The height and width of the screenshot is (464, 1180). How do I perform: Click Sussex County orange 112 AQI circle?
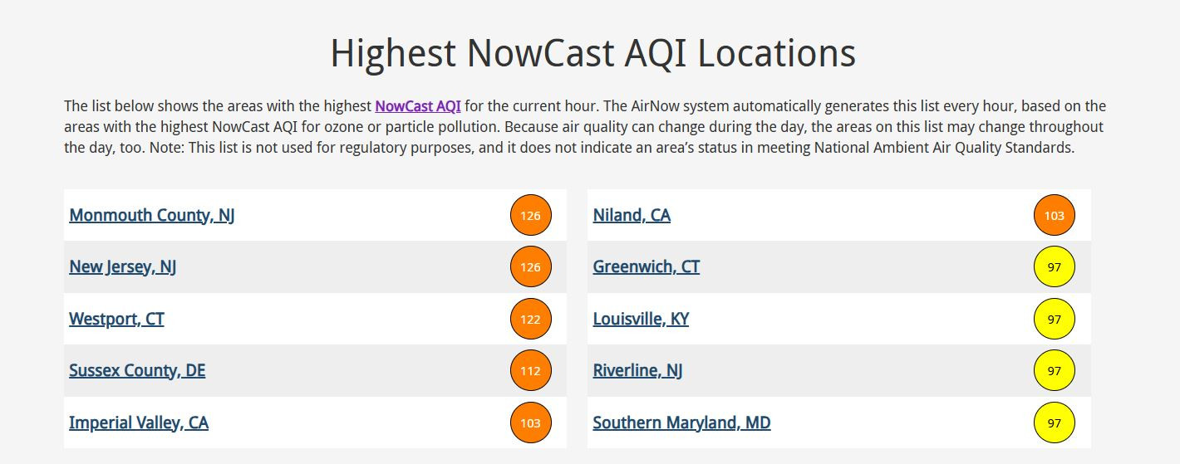tap(530, 371)
